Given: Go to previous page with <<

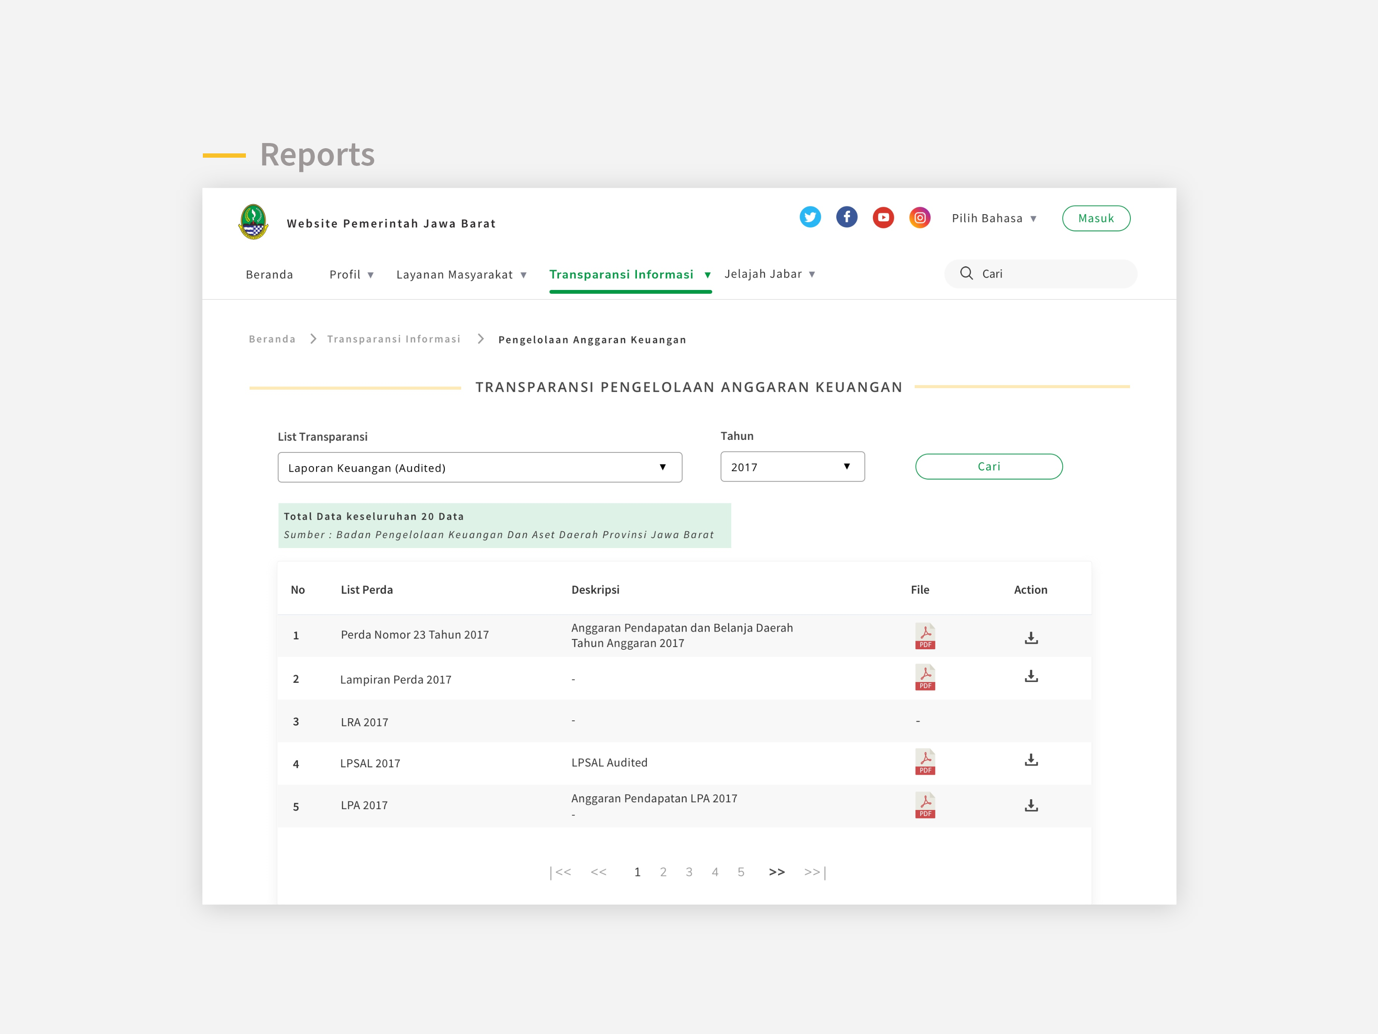Looking at the screenshot, I should pyautogui.click(x=599, y=872).
